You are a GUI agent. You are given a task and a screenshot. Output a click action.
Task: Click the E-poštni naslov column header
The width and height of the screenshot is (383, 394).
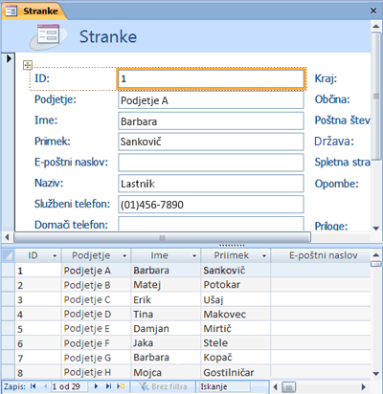(321, 255)
